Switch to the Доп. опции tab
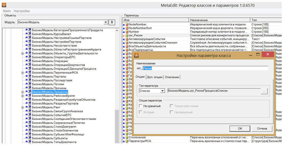285x145 pixels. tap(155, 77)
